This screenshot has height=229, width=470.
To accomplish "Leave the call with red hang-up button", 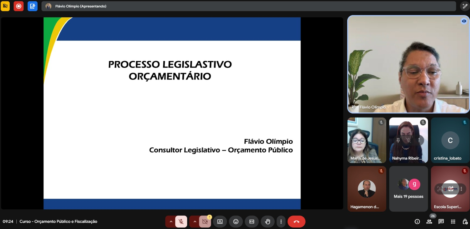I will click(x=296, y=222).
